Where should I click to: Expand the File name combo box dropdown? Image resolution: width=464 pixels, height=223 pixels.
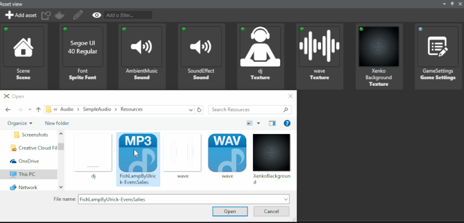pyautogui.click(x=286, y=200)
